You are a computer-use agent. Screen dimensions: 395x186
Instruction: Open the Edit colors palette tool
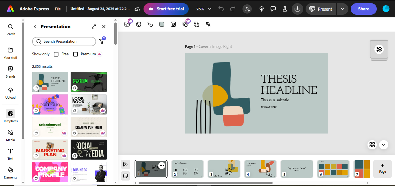(139, 24)
